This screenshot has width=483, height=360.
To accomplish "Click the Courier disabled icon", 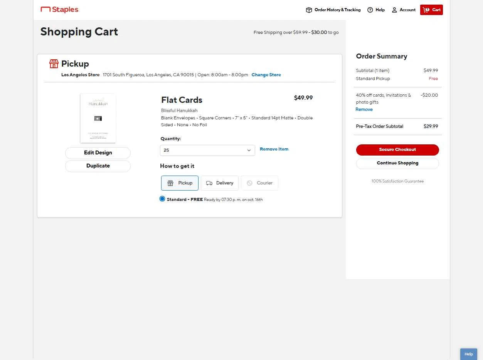I will (250, 183).
